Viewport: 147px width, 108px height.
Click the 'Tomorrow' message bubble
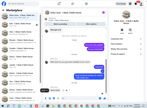point(99,67)
